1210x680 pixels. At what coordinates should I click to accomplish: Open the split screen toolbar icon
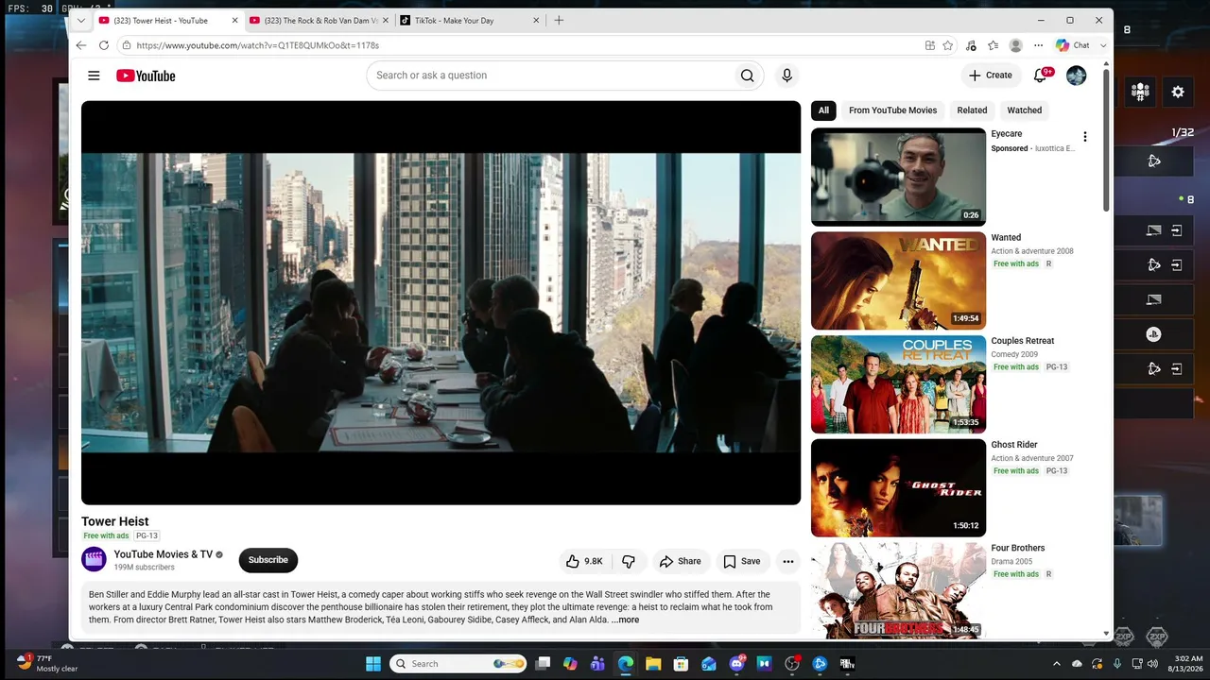coord(930,45)
